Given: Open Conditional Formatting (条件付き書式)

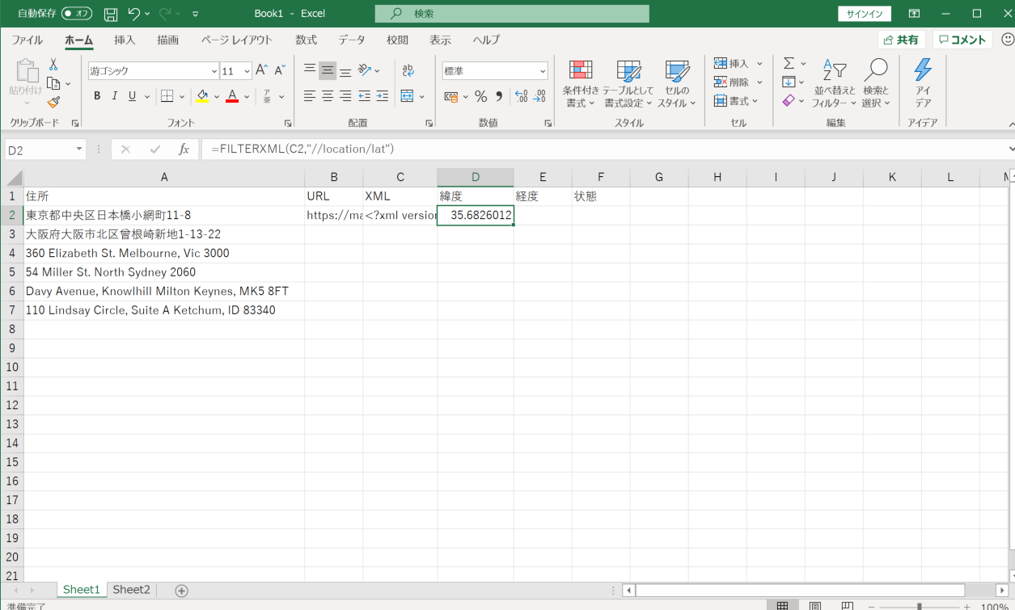Looking at the screenshot, I should [x=581, y=84].
